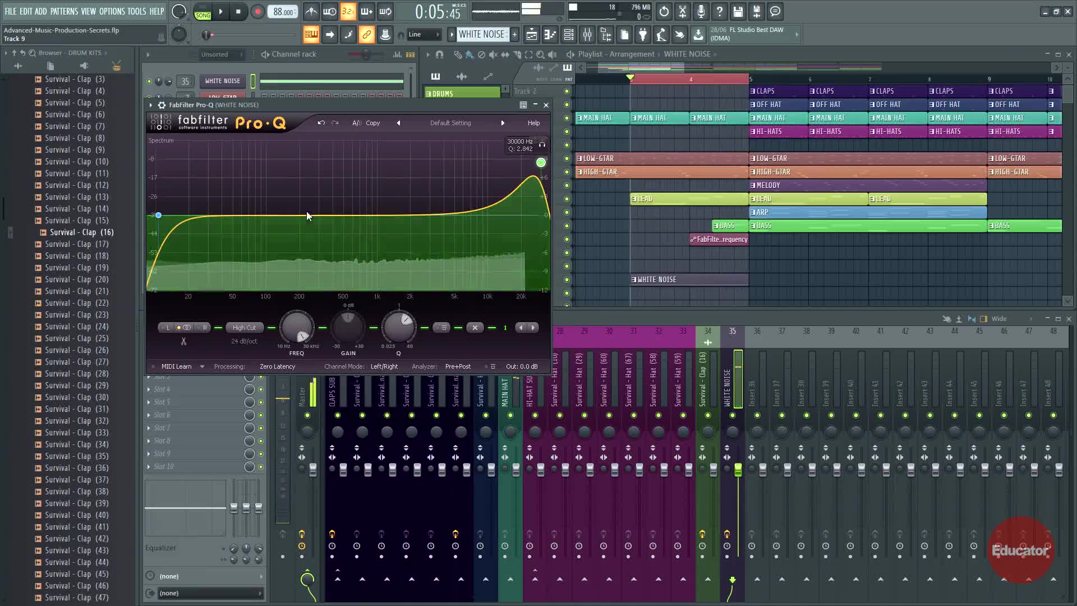Viewport: 1077px width, 606px height.
Task: Open the Unsorted channel filter dropdown
Action: point(222,54)
